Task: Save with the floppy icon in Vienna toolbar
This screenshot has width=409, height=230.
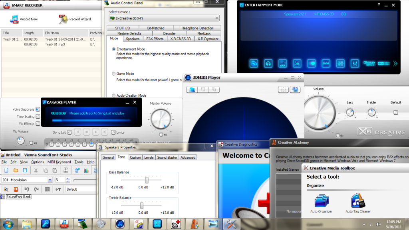Action: click(x=25, y=170)
